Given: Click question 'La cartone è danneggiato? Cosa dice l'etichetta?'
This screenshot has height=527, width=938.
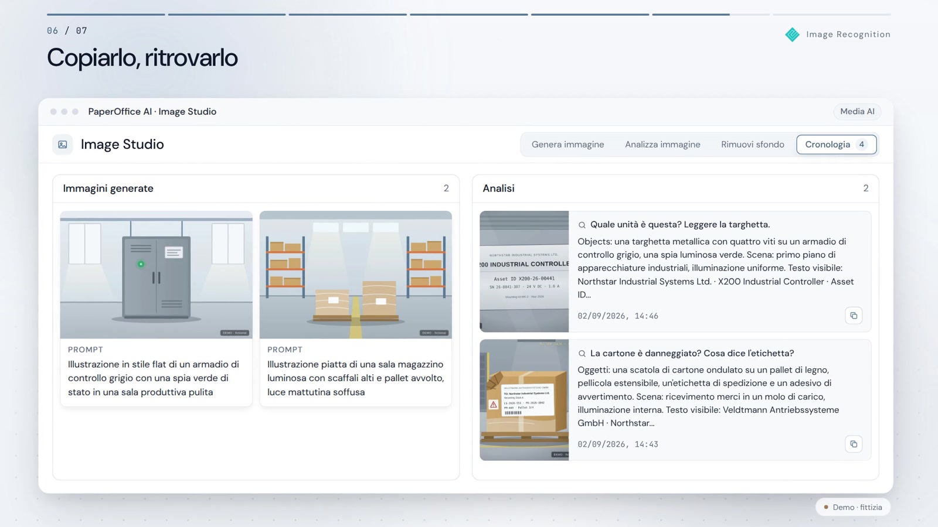Looking at the screenshot, I should coord(692,354).
